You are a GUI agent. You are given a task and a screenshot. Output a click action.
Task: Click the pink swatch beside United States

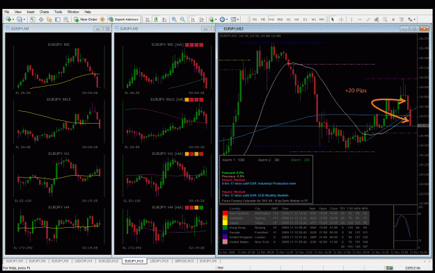[x=225, y=242]
